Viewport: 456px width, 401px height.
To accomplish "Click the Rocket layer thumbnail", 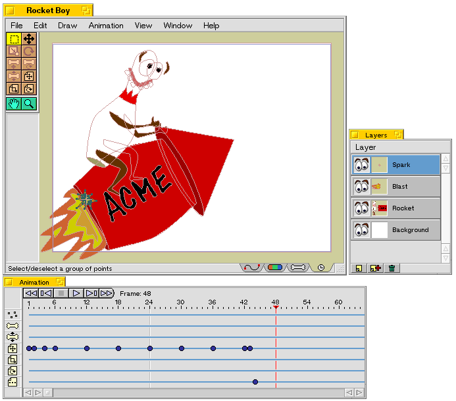I will 380,208.
